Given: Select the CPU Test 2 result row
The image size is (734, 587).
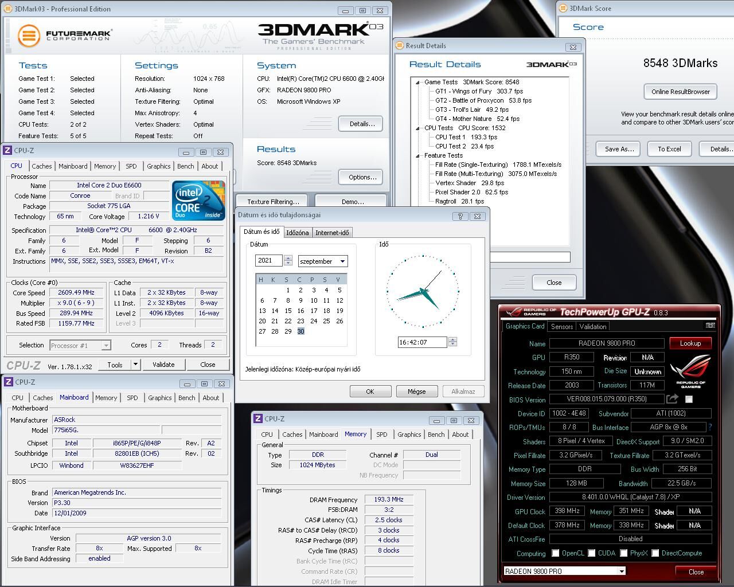Looking at the screenshot, I should coord(464,146).
